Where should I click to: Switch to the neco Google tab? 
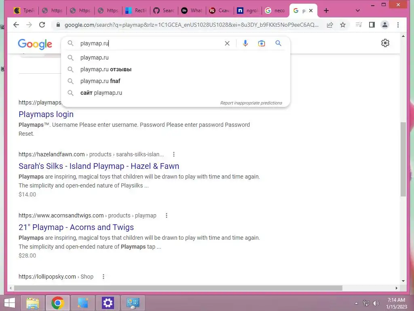coord(276,11)
